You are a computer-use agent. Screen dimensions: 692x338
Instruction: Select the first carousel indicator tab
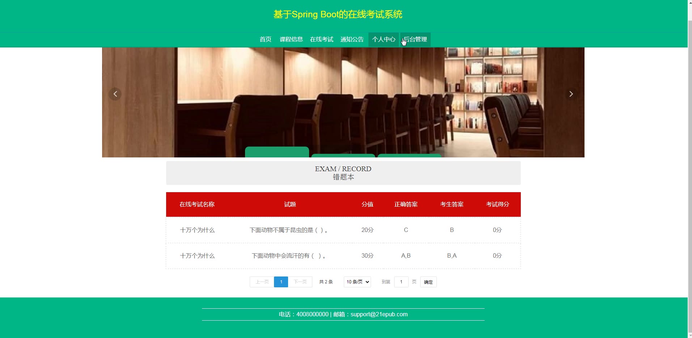(277, 152)
